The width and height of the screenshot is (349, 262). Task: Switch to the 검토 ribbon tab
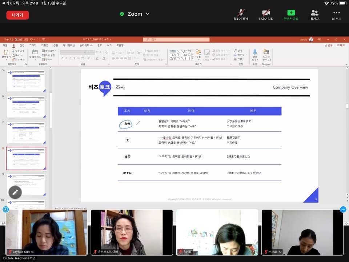click(100, 45)
